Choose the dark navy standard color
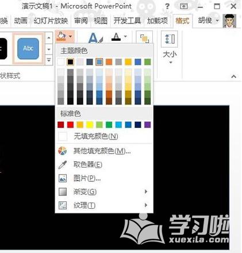This screenshot has height=253, width=242. coord(138,125)
